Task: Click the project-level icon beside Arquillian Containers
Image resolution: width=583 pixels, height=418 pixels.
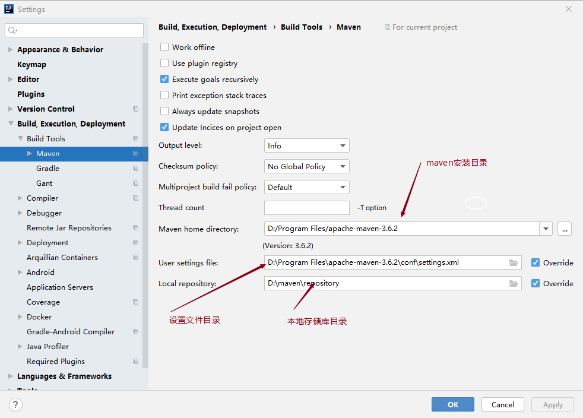Action: 136,258
